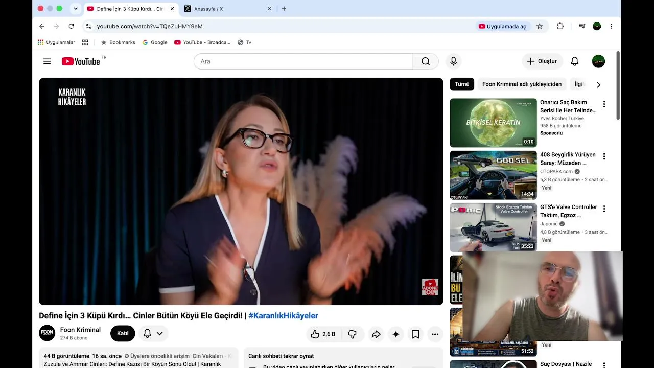
Task: Select the Foon Kriminal adlı yükleyiciden chip
Action: (522, 84)
